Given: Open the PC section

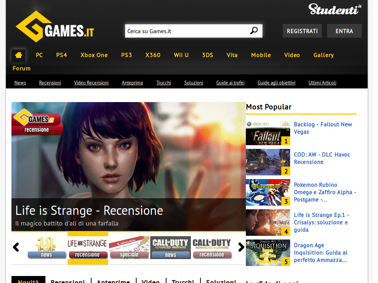Looking at the screenshot, I should click(39, 55).
